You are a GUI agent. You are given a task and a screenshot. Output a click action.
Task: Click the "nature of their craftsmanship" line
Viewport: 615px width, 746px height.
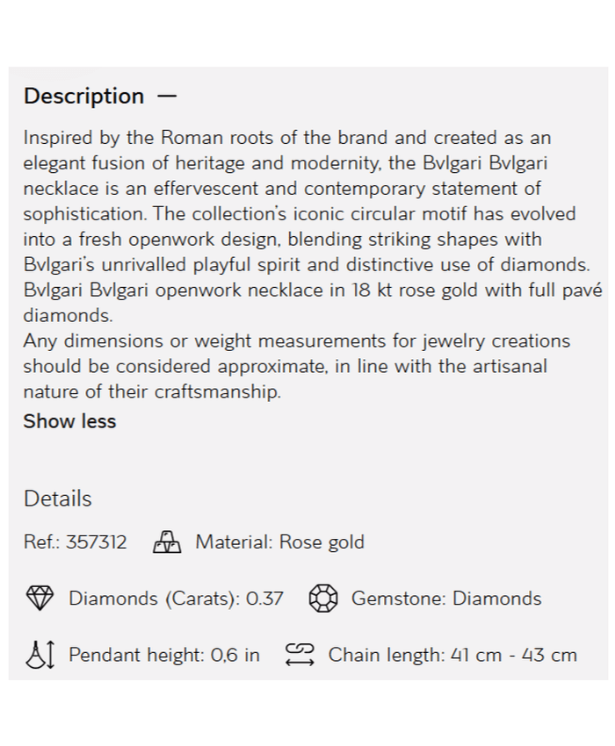tap(151, 392)
